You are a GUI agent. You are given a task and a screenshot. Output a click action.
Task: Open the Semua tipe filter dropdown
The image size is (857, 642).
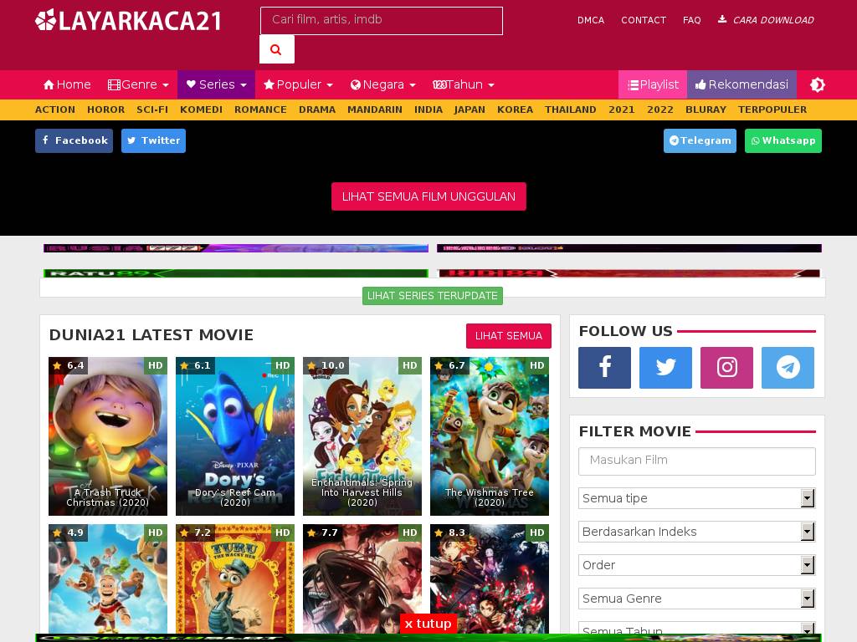point(696,498)
